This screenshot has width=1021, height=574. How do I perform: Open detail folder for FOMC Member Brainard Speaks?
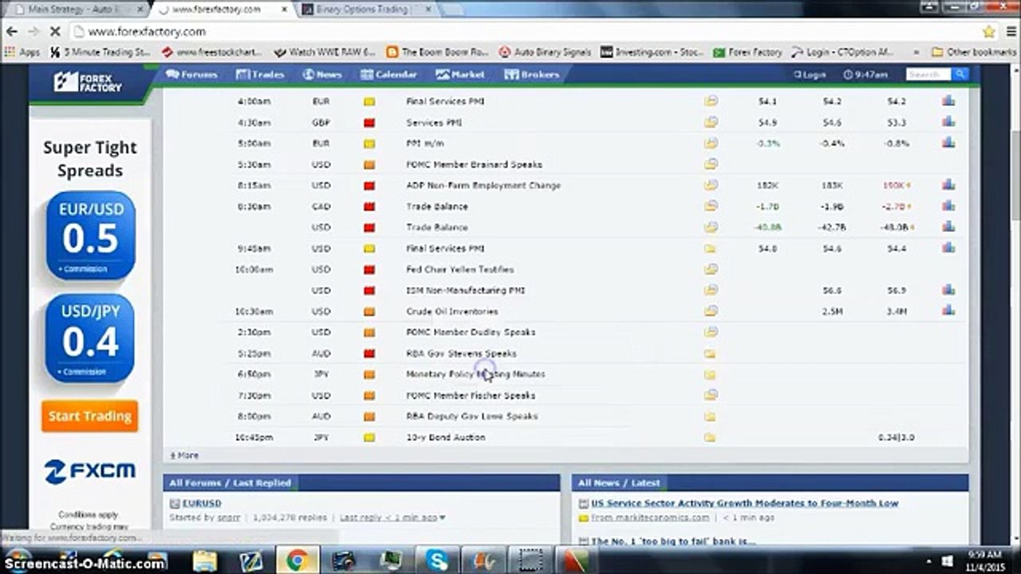(x=711, y=163)
